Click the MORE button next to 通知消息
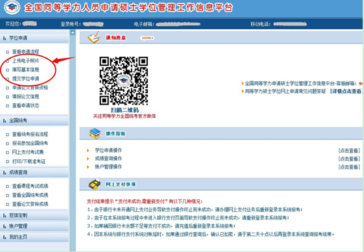Viewport: 364px width, 252px height. [147, 38]
